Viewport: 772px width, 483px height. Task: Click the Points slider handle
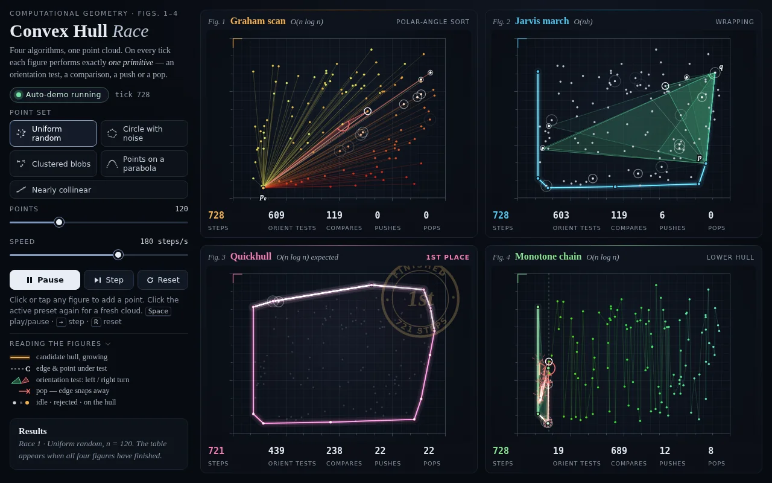(59, 222)
